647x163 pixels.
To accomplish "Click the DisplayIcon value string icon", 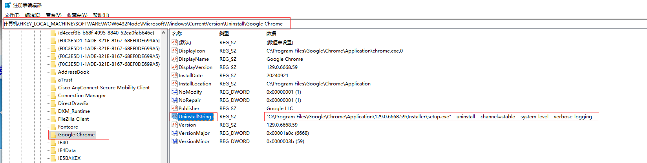I will point(175,51).
